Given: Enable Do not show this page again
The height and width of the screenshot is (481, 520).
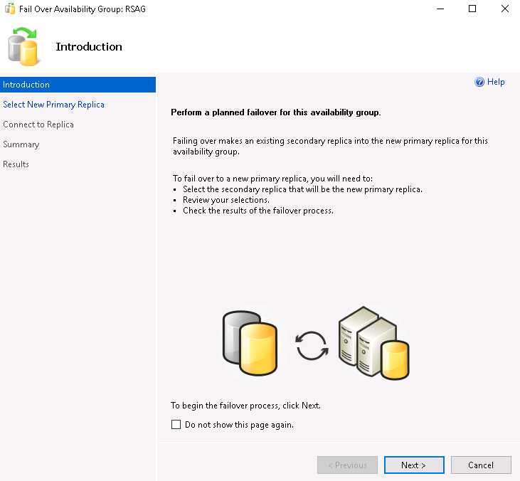Looking at the screenshot, I should click(x=176, y=424).
